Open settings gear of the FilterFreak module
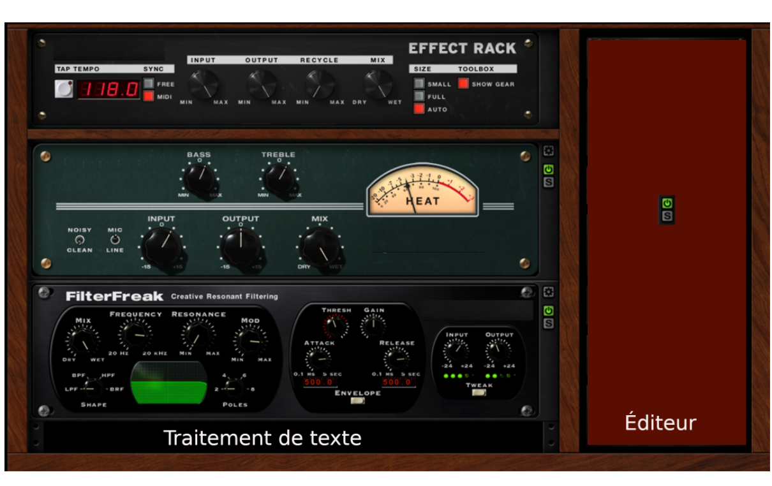Screen dimensions: 772x486 click(548, 292)
